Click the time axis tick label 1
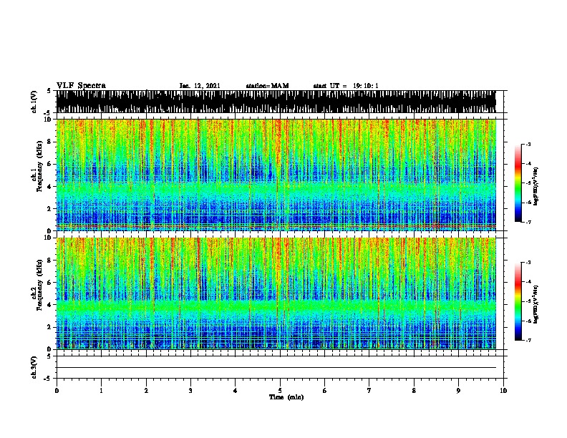This screenshot has width=567, height=438. 101,391
